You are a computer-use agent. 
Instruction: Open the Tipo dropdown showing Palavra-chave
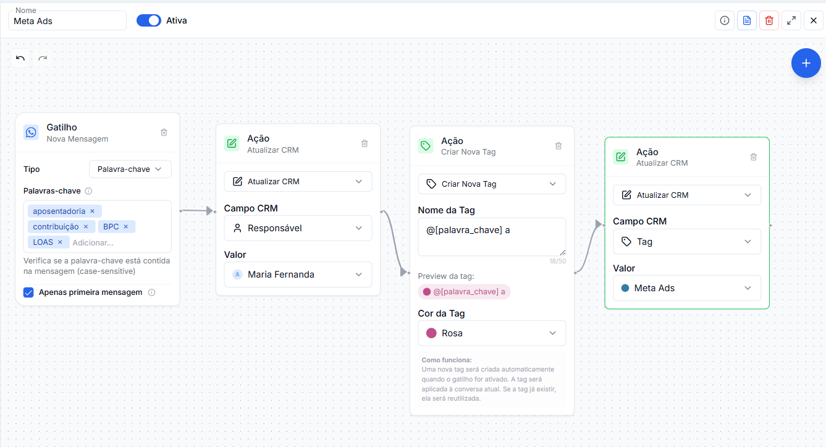click(x=130, y=169)
